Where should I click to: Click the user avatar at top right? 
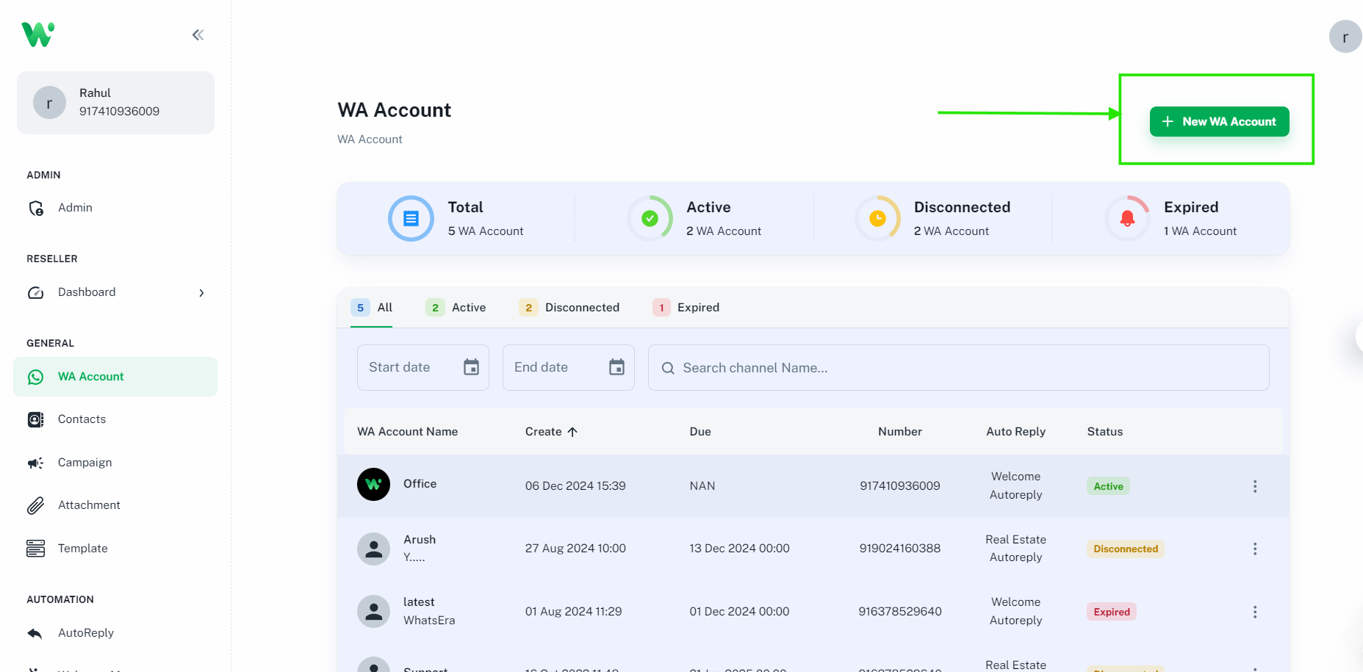pyautogui.click(x=1345, y=37)
